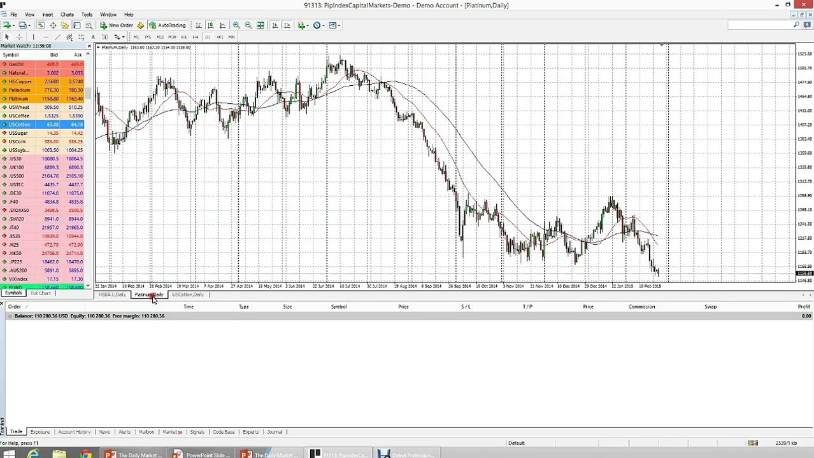Select the crosshair cursor tool
This screenshot has width=814, height=458.
point(19,37)
